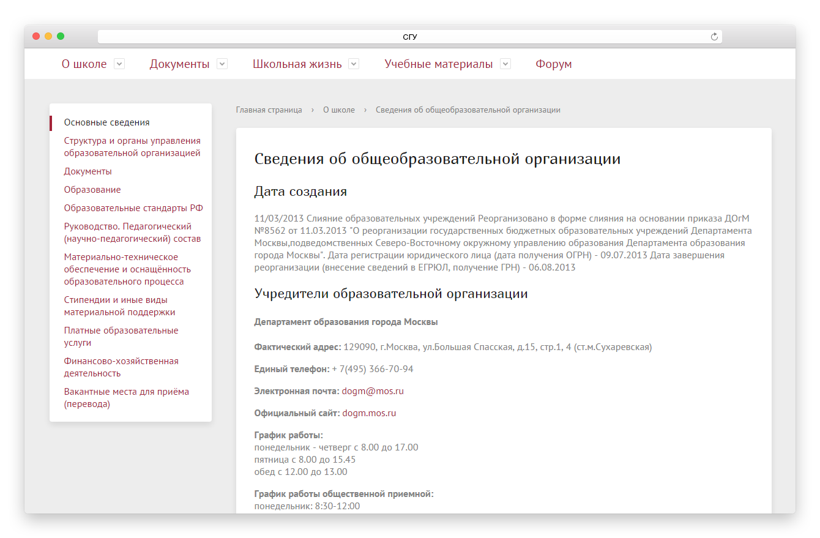Open the «Школьная жизнь» dropdown arrow
The height and width of the screenshot is (538, 820).
pyautogui.click(x=354, y=64)
